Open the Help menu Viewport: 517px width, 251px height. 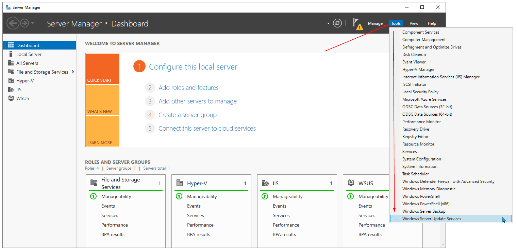coord(432,23)
